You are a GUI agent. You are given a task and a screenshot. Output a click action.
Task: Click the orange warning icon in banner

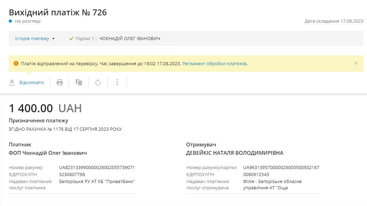(16, 64)
